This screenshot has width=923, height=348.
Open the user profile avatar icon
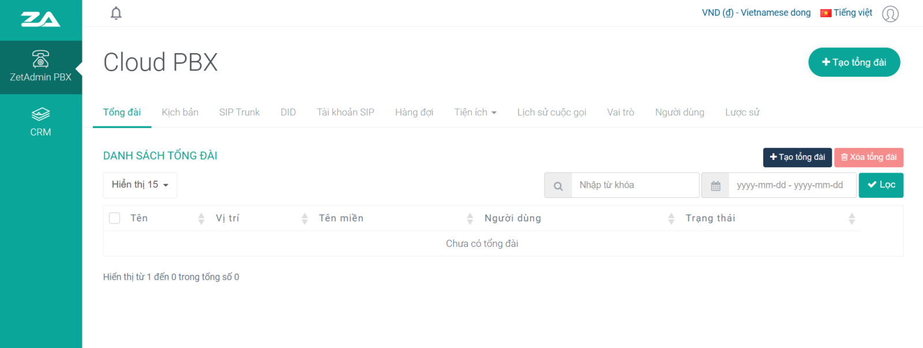[890, 14]
